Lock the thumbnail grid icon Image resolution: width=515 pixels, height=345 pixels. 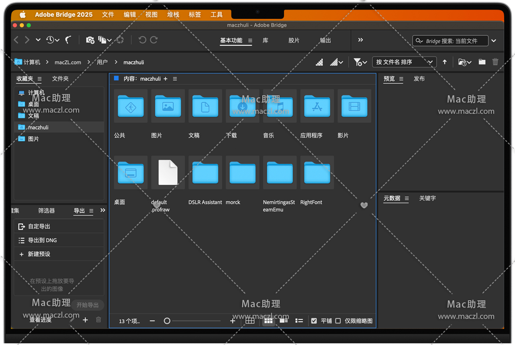[x=250, y=320]
